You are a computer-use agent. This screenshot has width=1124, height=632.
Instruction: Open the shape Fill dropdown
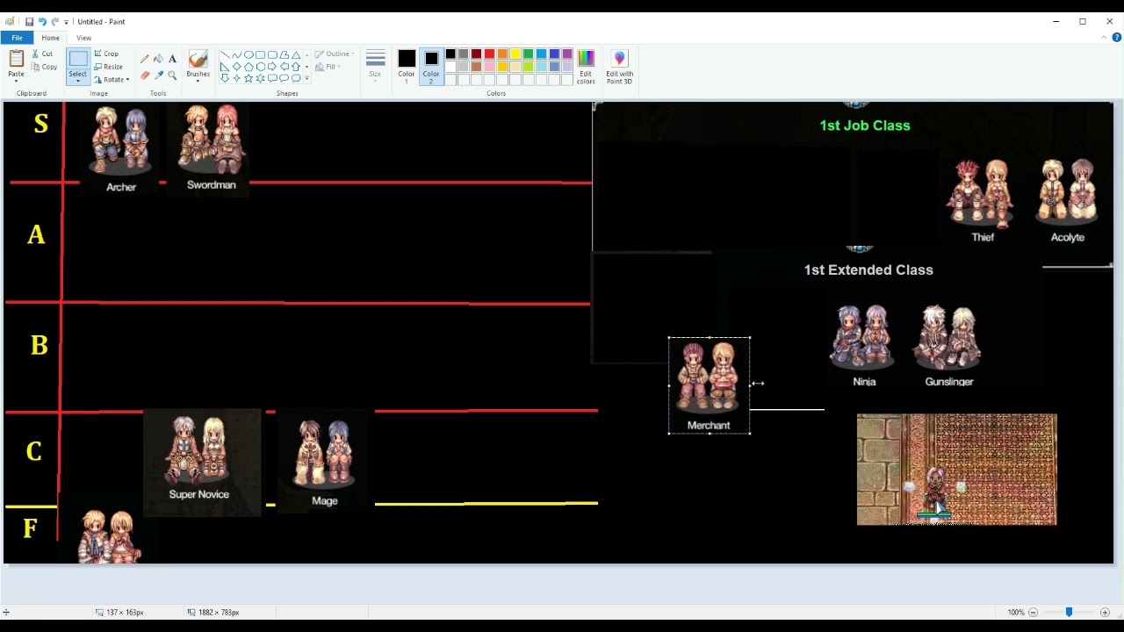[x=328, y=67]
